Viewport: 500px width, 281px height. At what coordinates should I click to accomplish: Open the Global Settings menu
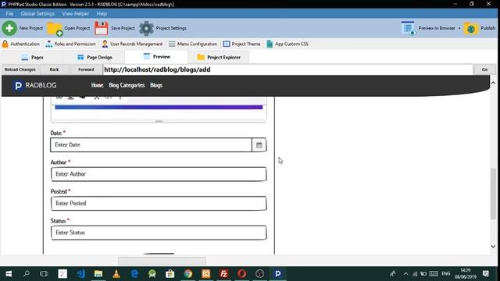click(37, 14)
